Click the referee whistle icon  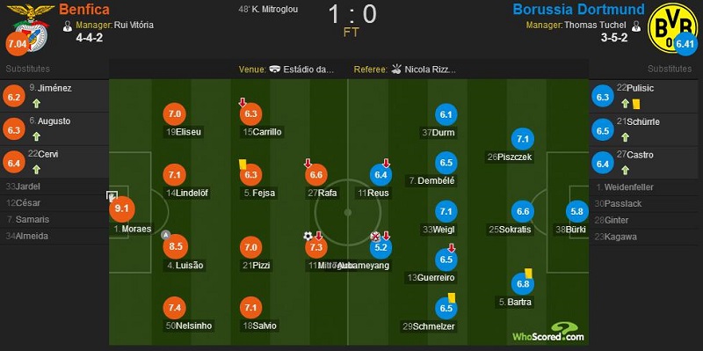(396, 69)
